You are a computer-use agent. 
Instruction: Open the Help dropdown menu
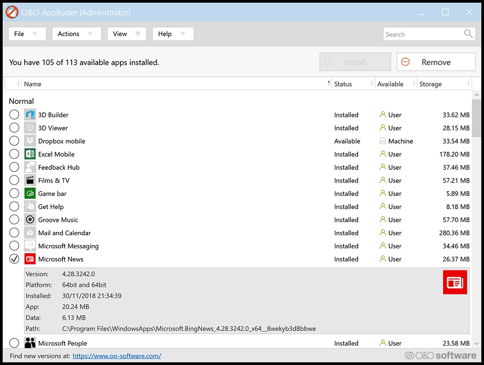pos(173,34)
